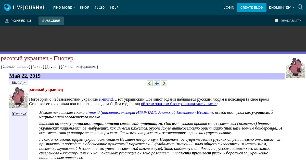The image size is (306, 160).
Task: Open the PIONEER_LJ journal name link
Action: click(21, 21)
